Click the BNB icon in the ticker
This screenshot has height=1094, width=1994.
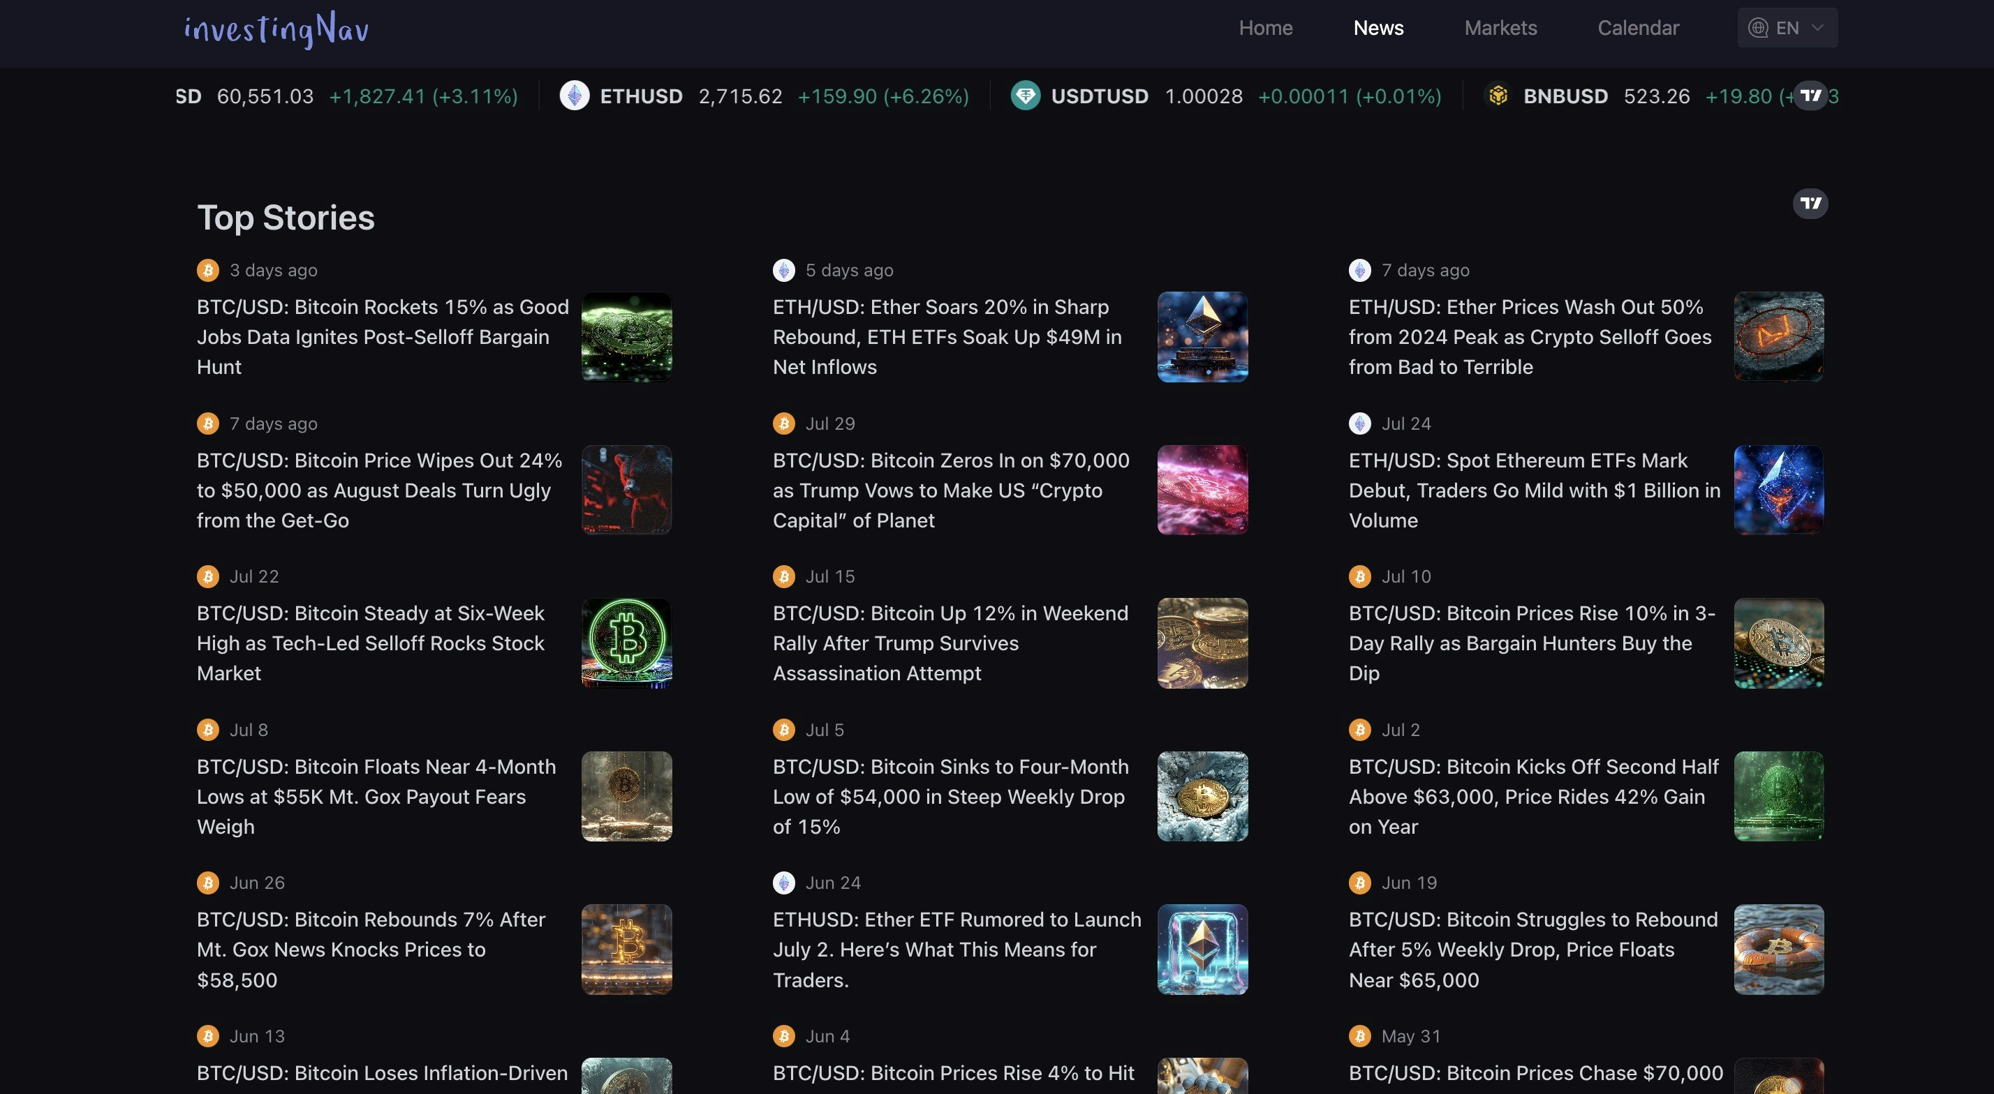(1498, 96)
